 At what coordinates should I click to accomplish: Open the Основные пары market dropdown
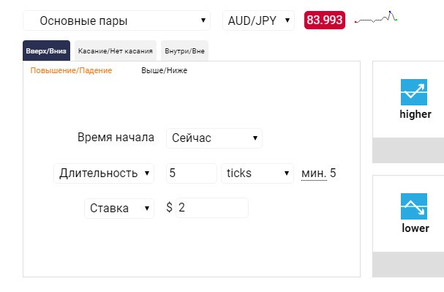[x=116, y=20]
